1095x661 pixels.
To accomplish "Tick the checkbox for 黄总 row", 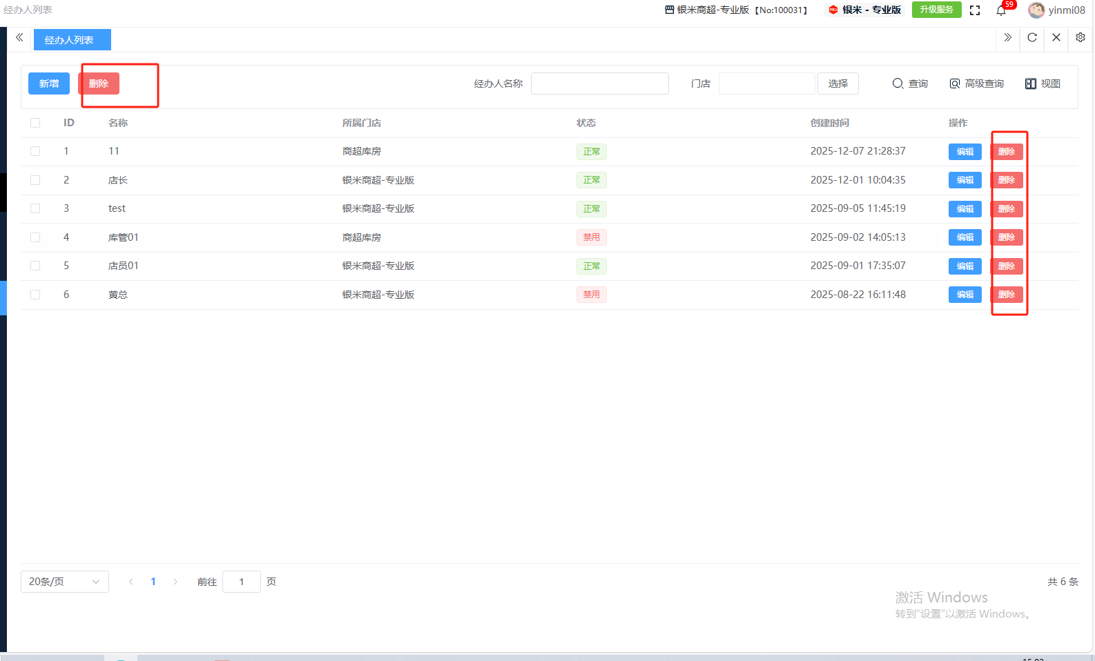I will click(x=35, y=295).
